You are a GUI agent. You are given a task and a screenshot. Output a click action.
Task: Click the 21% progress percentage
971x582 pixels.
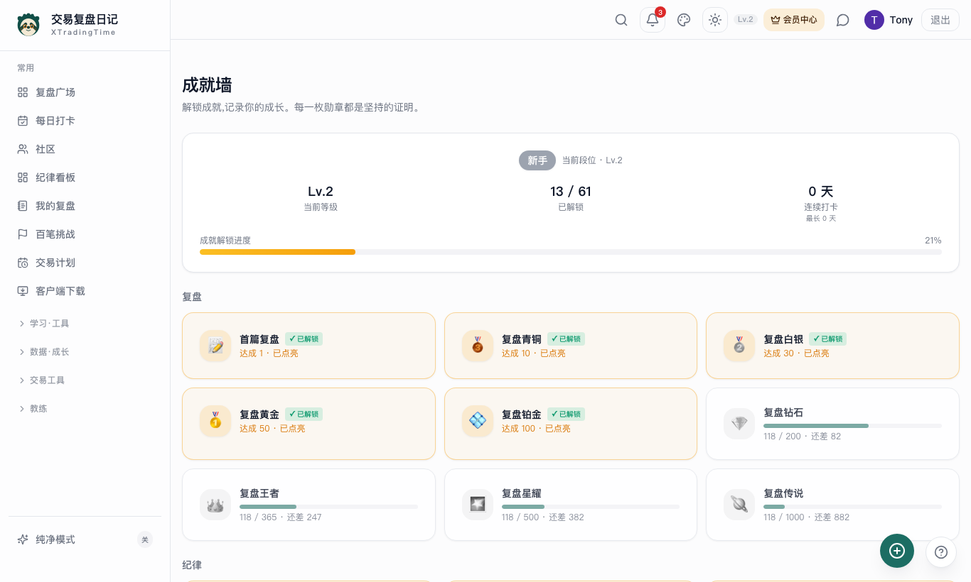[933, 241]
